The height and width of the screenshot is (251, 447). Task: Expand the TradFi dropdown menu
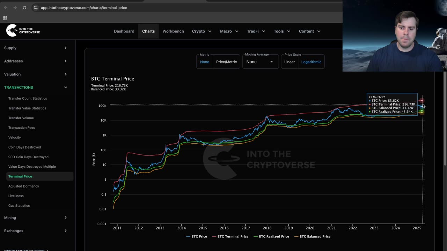pyautogui.click(x=256, y=31)
